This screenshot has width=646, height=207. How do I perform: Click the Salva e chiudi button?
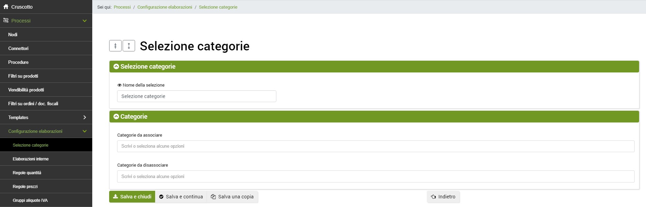(x=132, y=197)
